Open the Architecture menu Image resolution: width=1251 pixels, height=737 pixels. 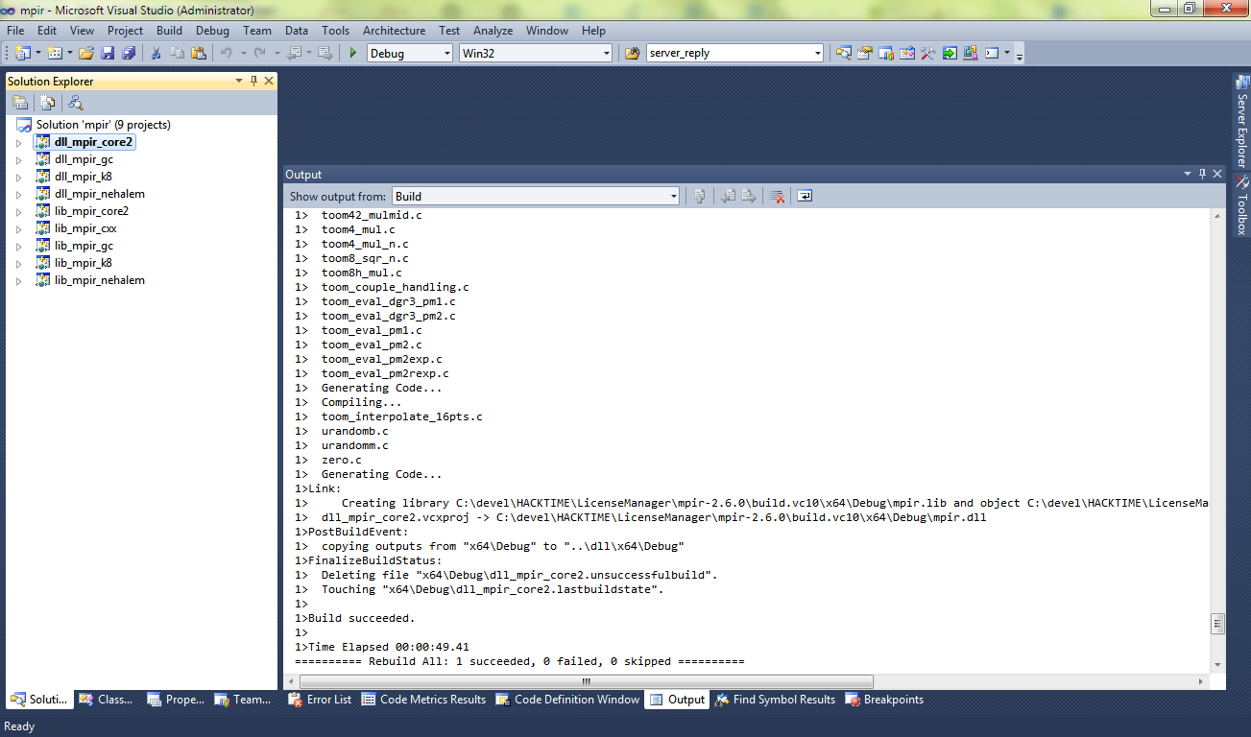pos(394,31)
